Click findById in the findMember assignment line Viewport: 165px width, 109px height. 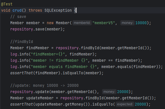[90, 48]
